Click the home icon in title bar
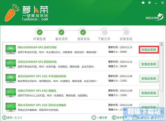Screen dimensions: 166x121 click(x=143, y=2)
